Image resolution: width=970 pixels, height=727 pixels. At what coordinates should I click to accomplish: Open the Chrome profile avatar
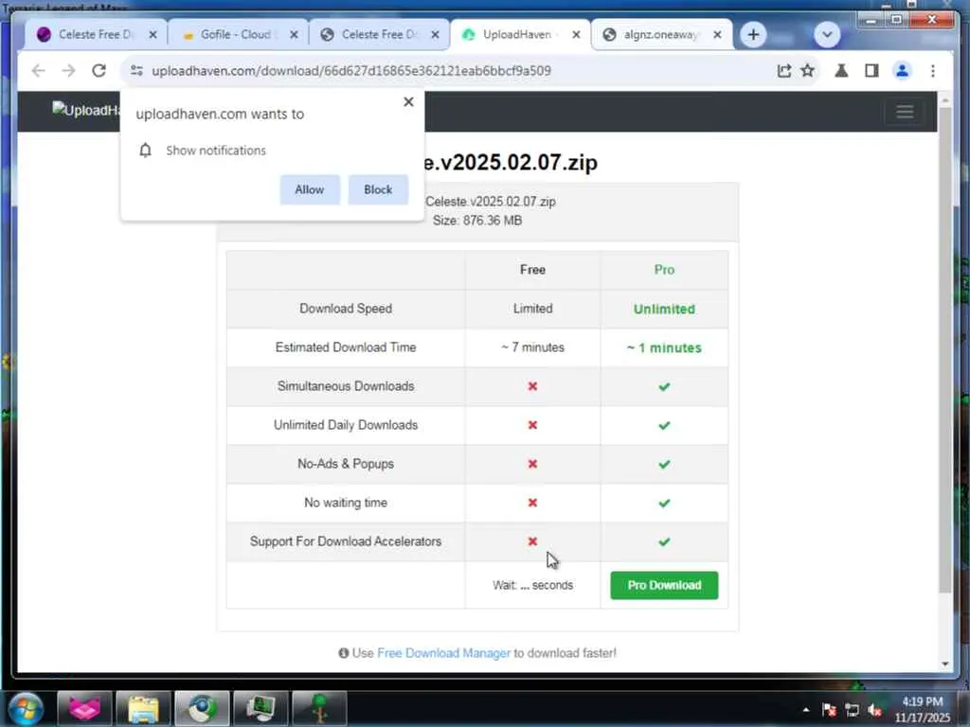(x=902, y=70)
